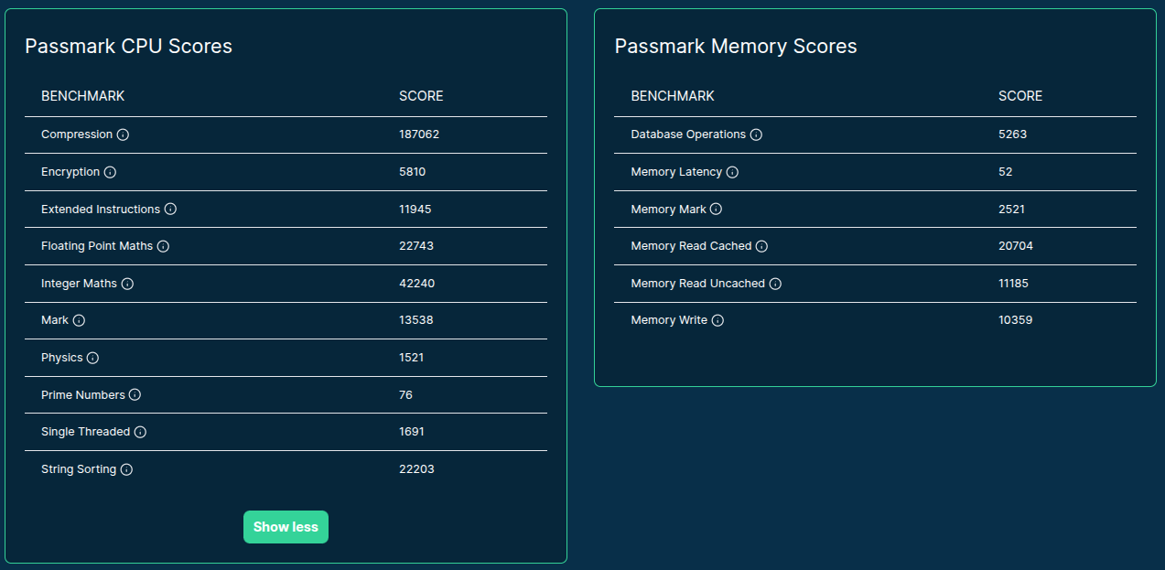
Task: Click the Memory Write label
Action: click(669, 320)
